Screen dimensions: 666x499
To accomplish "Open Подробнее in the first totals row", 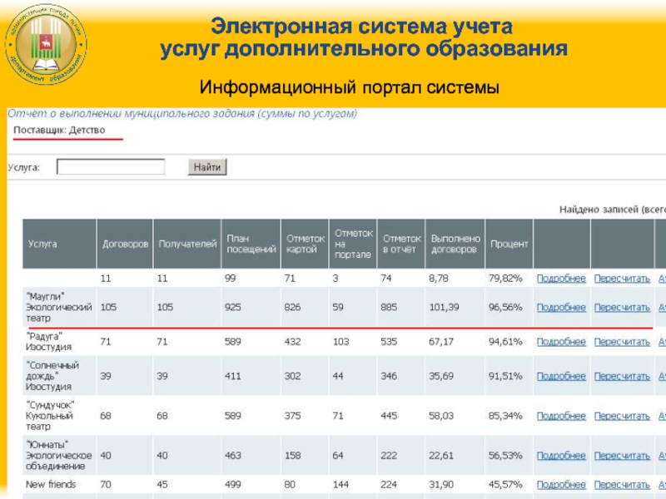I will [561, 278].
